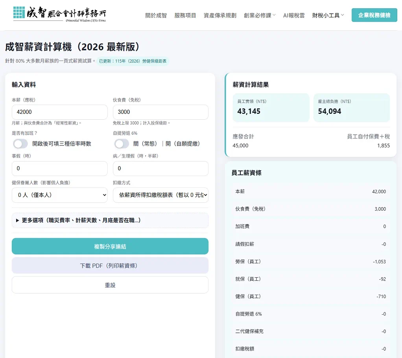This screenshot has height=358, width=402.
Task: Click the 成智薪資計算機 page title
Action: [73, 47]
